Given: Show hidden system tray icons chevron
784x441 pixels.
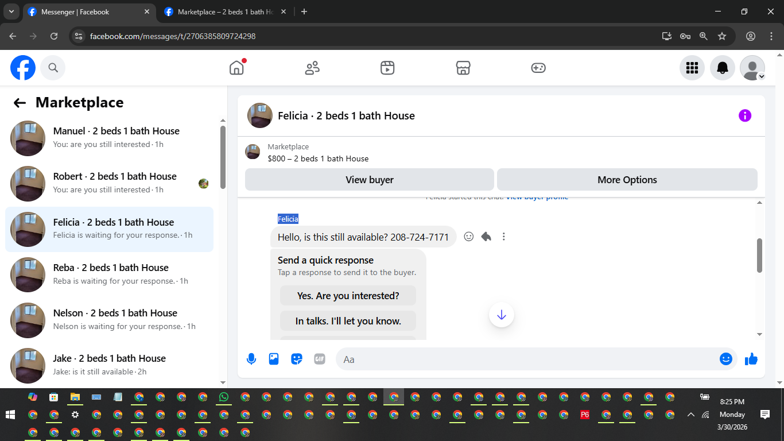Looking at the screenshot, I should (691, 415).
